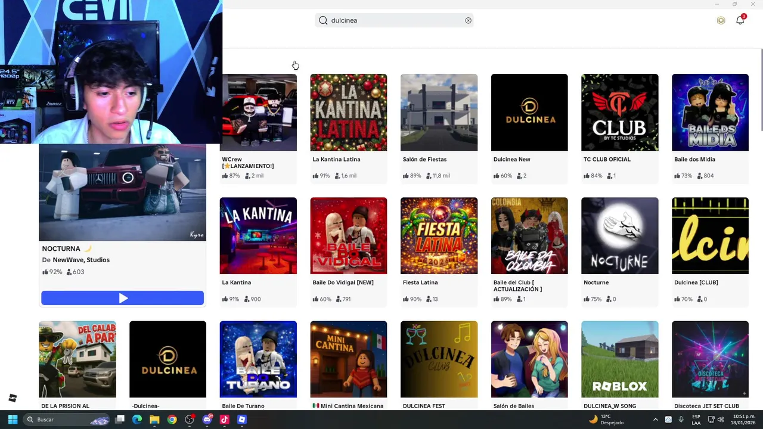Click the Fiesta Latina title text
The width and height of the screenshot is (763, 429).
click(420, 282)
